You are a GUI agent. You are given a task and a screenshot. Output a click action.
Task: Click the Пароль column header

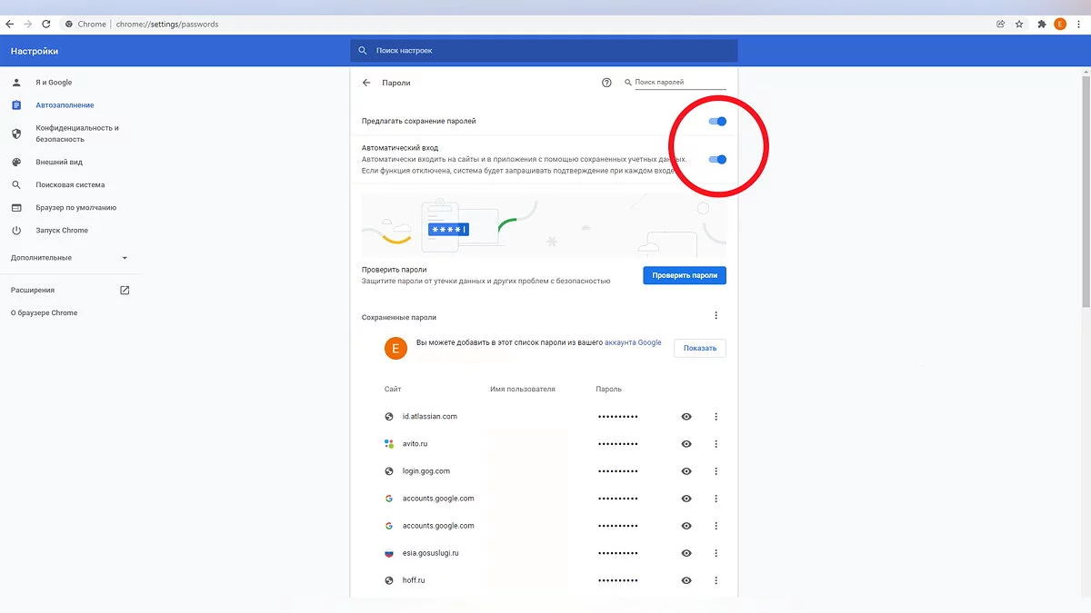click(609, 390)
